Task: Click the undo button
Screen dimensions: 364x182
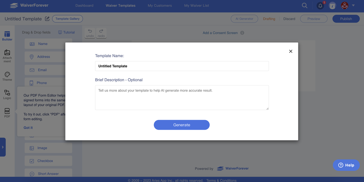Action: [x=90, y=33]
